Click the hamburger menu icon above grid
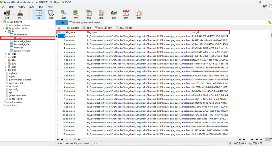 59,28
